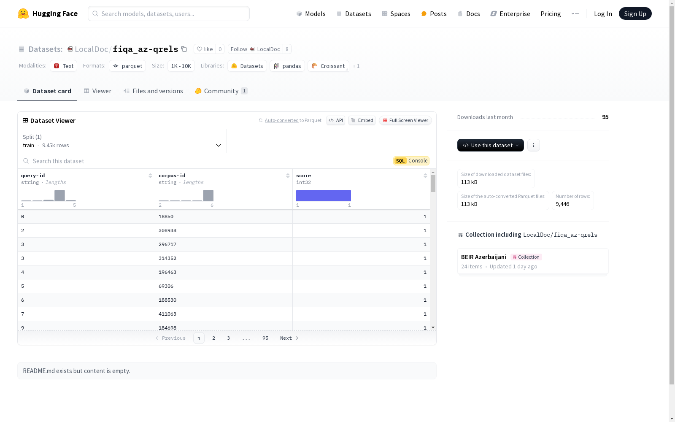Open the API button
The image size is (675, 422).
(336, 120)
